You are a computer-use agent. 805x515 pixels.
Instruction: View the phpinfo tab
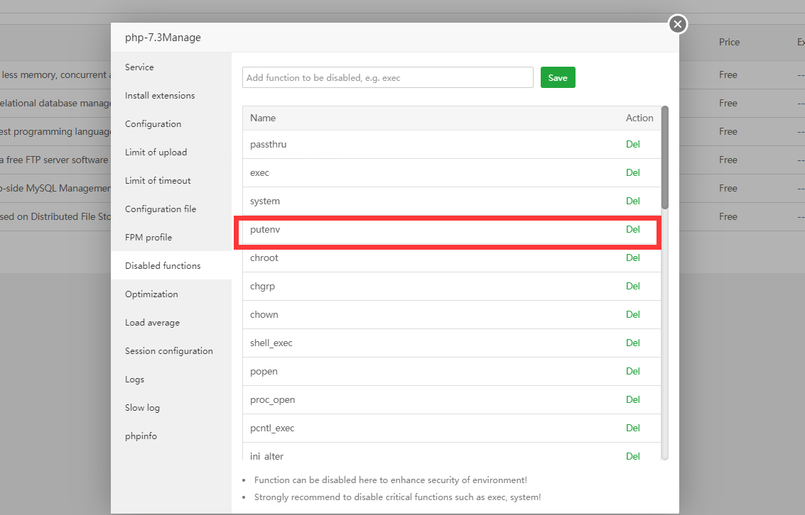pos(141,436)
